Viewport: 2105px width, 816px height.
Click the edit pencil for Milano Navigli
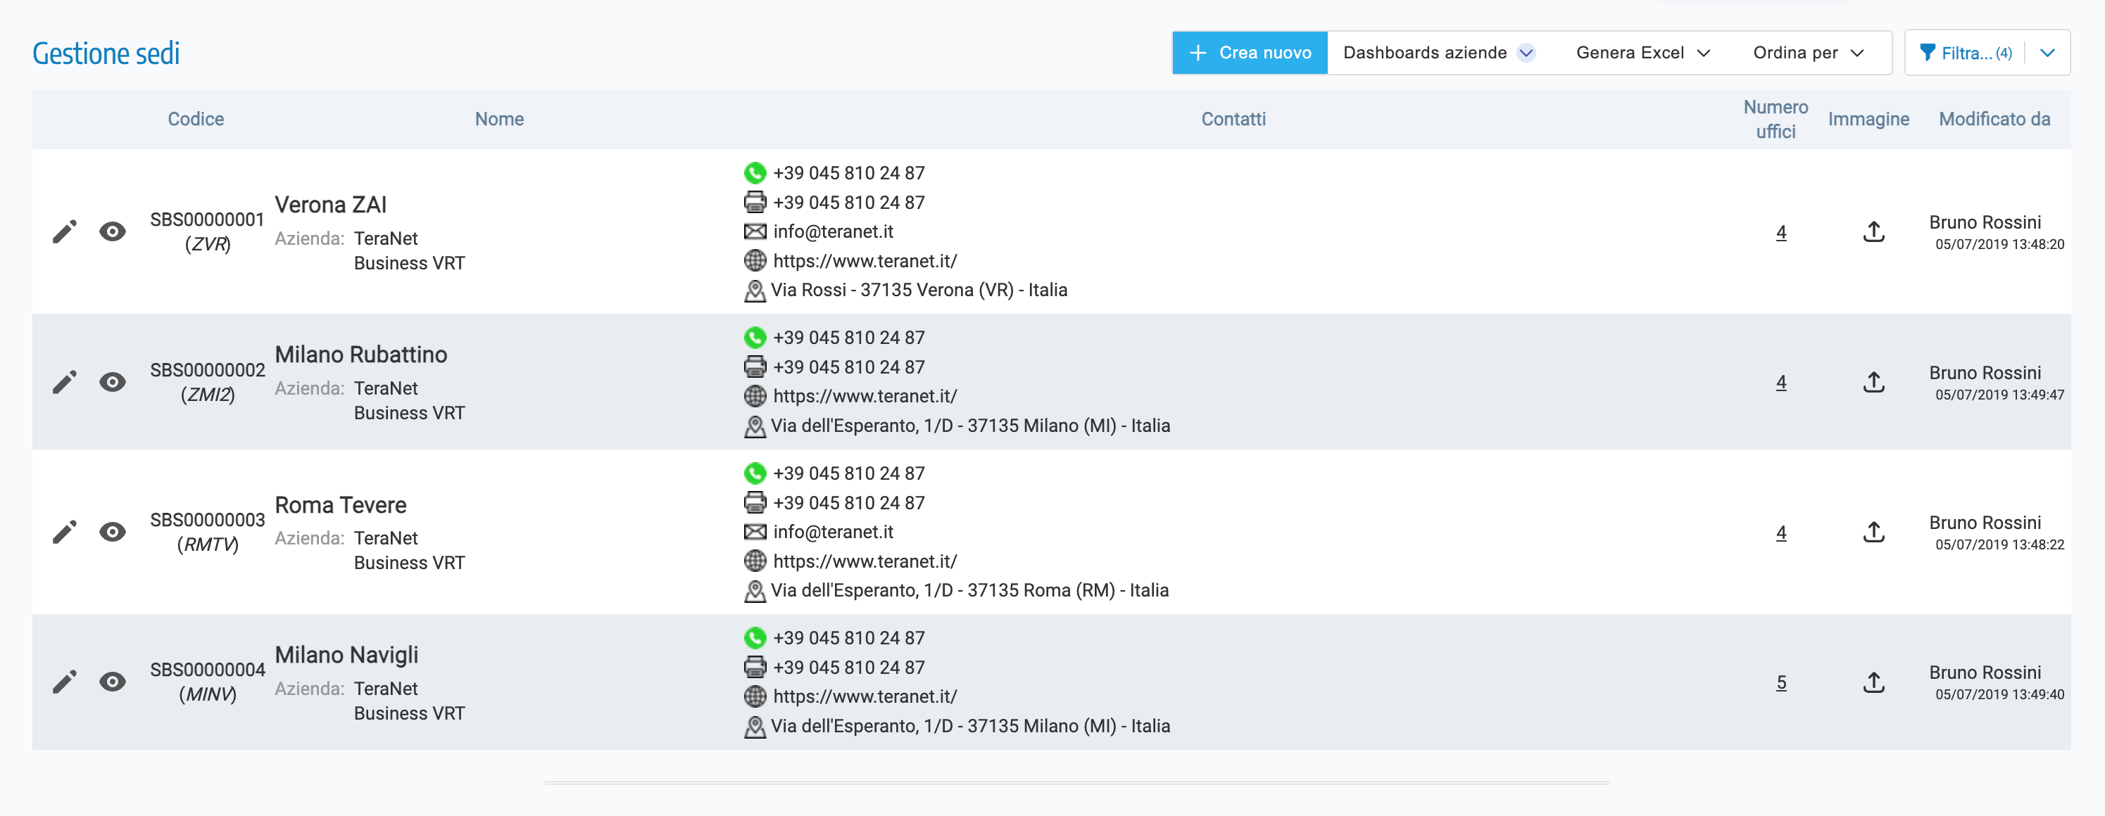coord(65,682)
